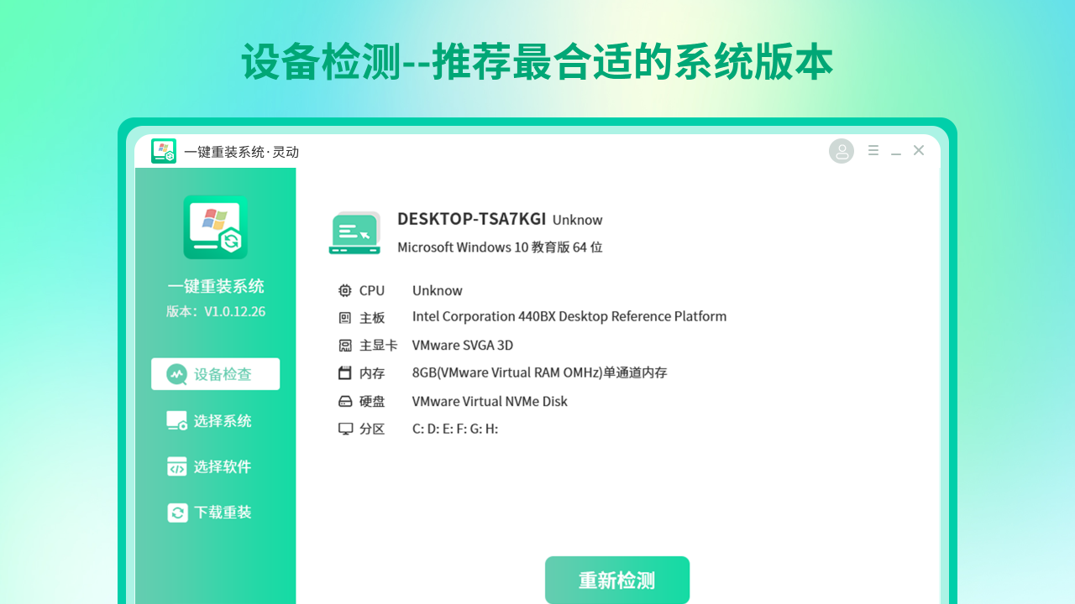The width and height of the screenshot is (1075, 604).
Task: Click the app logo in the title bar
Action: tap(164, 151)
